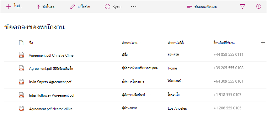The height and width of the screenshot is (115, 267).
Task: Click the Sync text label
Action: (117, 7)
